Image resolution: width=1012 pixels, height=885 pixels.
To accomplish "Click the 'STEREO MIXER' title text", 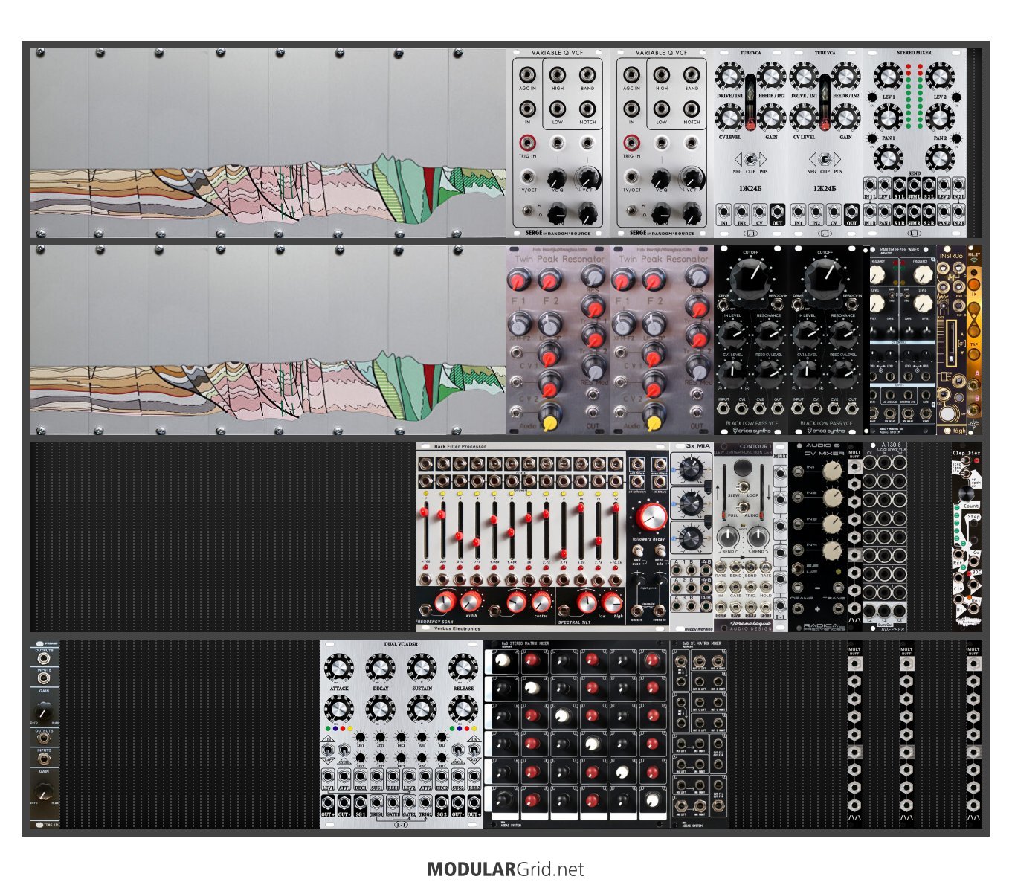I will [914, 53].
